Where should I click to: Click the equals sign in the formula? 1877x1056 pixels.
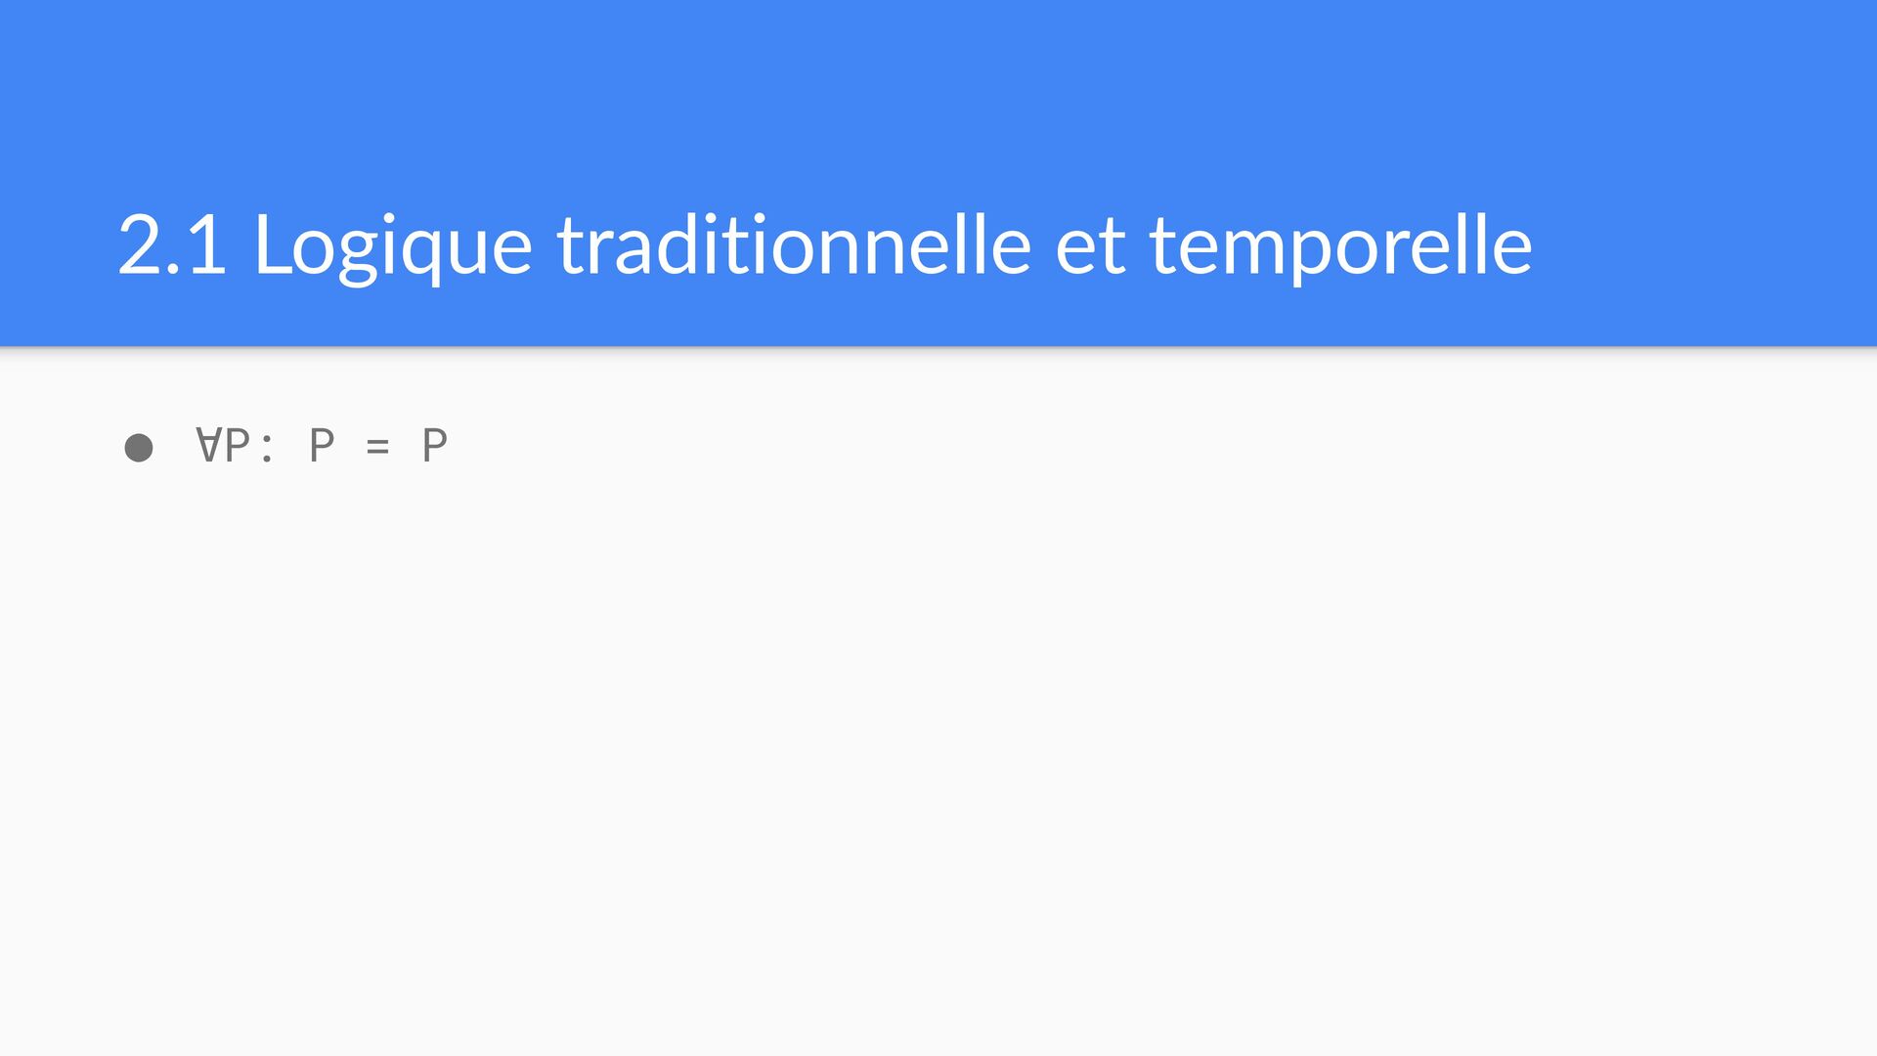[x=377, y=448]
